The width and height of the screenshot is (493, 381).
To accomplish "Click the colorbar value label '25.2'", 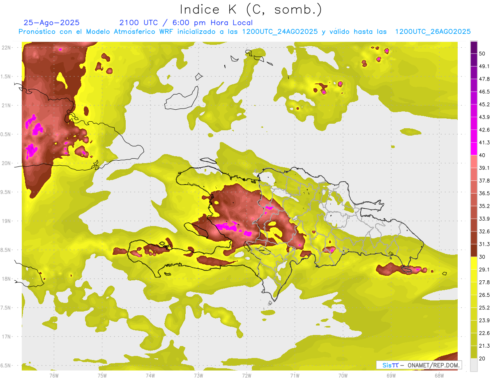I will tap(484, 307).
